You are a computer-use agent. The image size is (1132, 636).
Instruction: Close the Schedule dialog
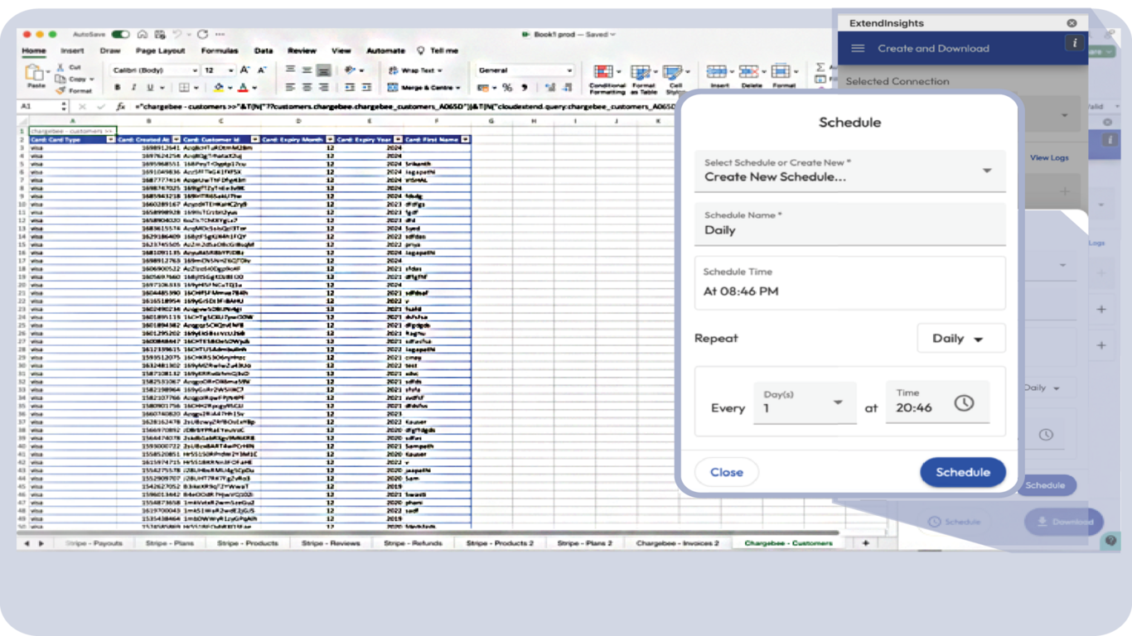coord(727,472)
